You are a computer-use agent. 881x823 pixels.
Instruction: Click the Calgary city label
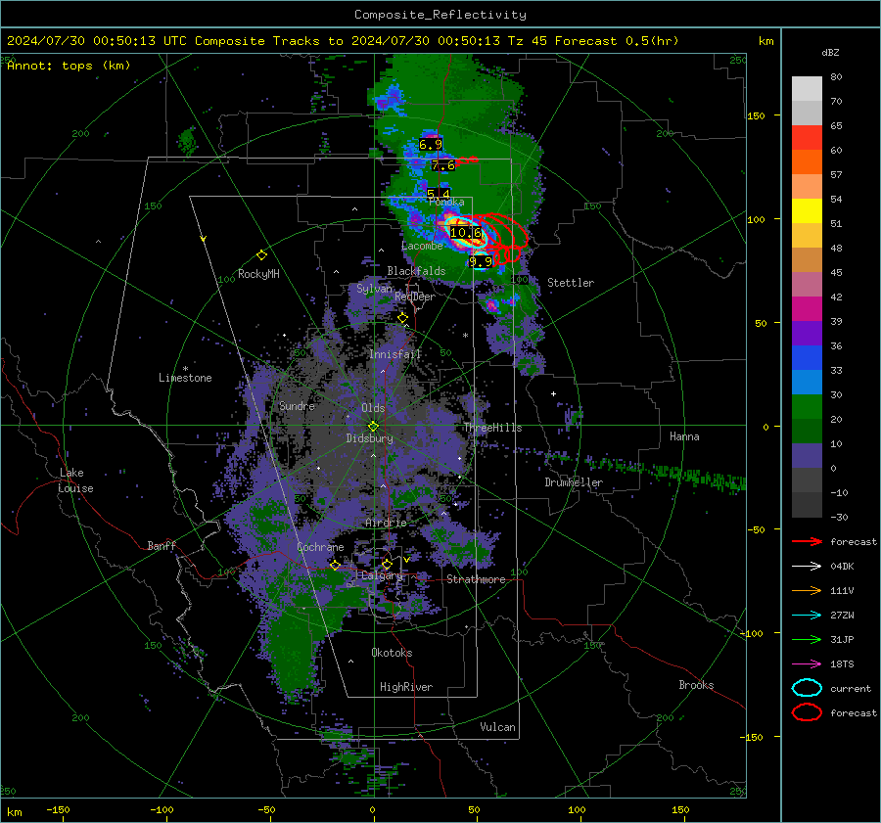point(382,575)
